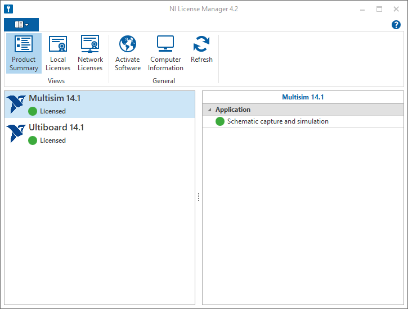Minimize the License Manager window
408x309 pixels.
(362, 10)
